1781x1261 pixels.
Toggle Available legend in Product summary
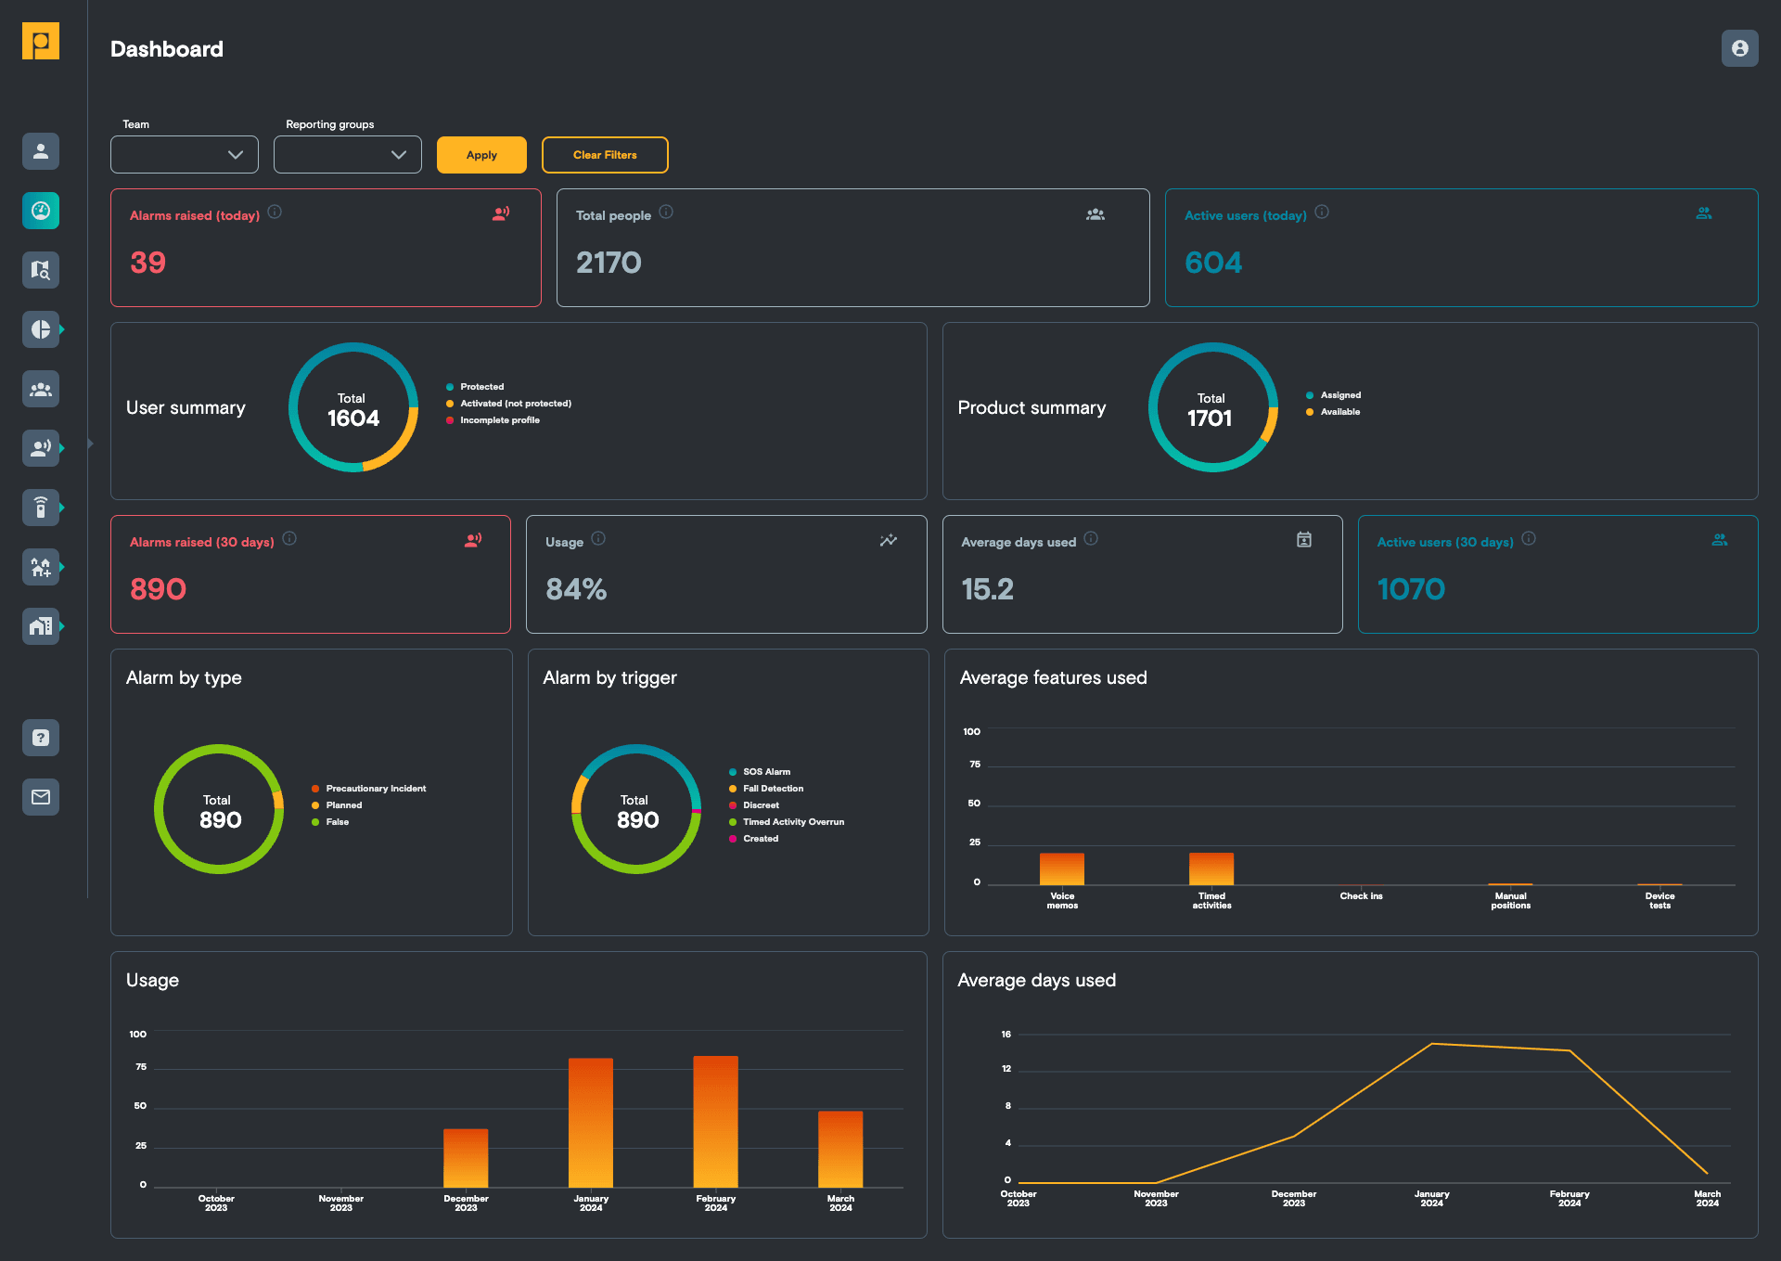tap(1339, 412)
